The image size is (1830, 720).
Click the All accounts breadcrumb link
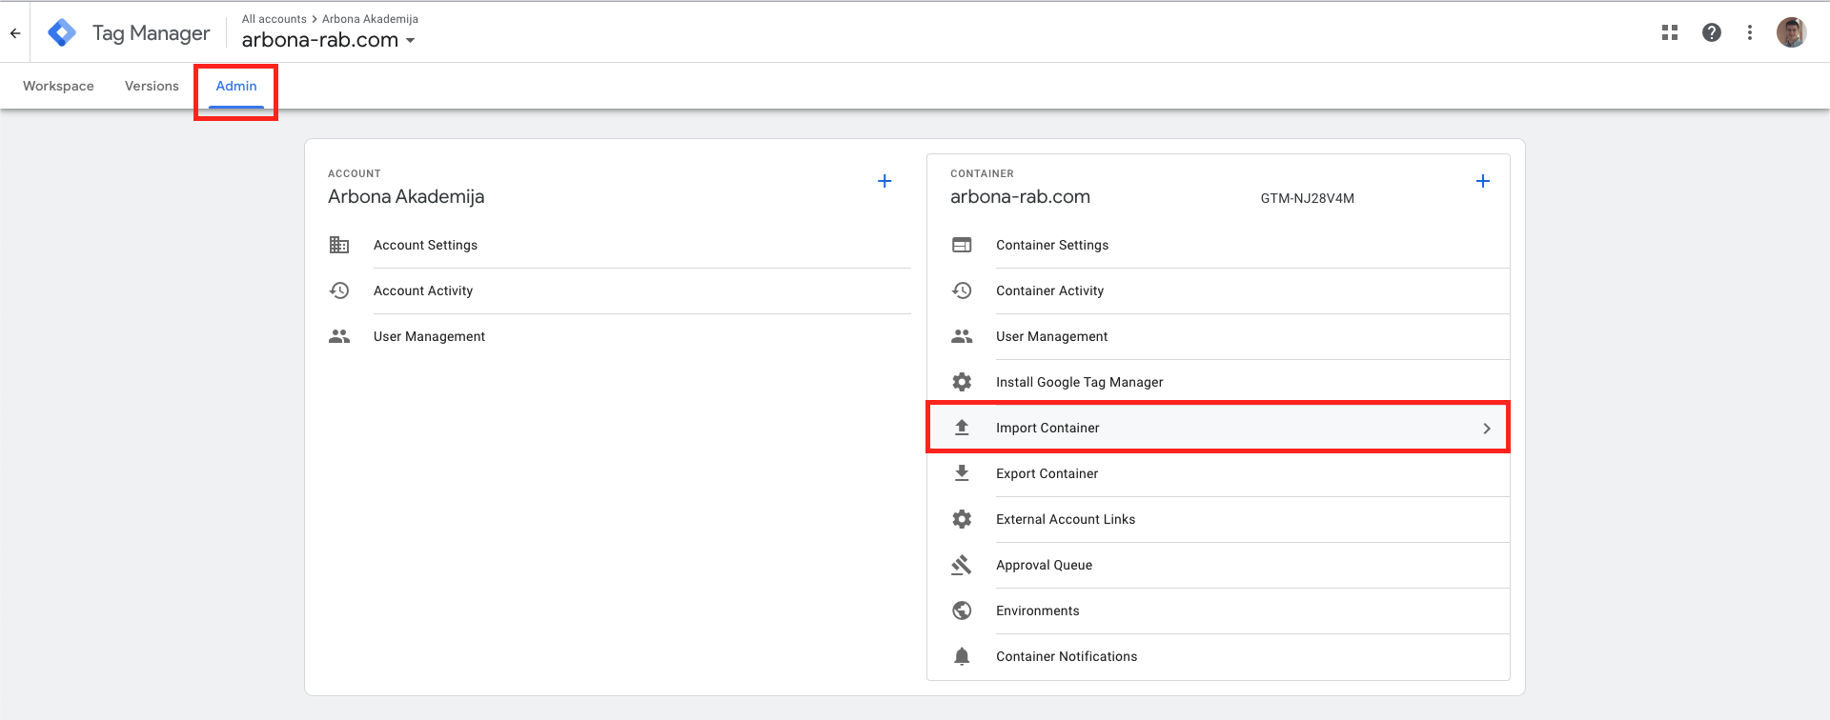tap(274, 19)
